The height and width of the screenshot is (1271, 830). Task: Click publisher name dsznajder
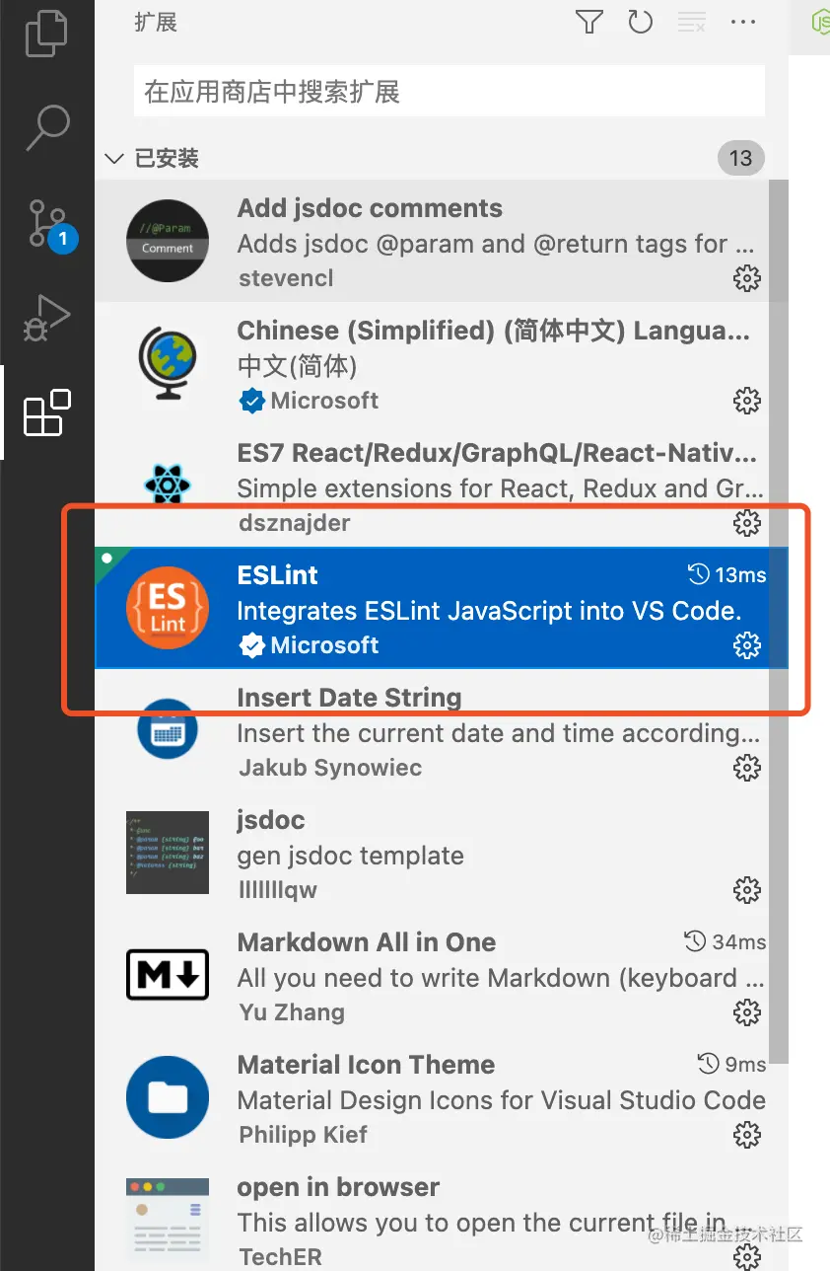(295, 523)
